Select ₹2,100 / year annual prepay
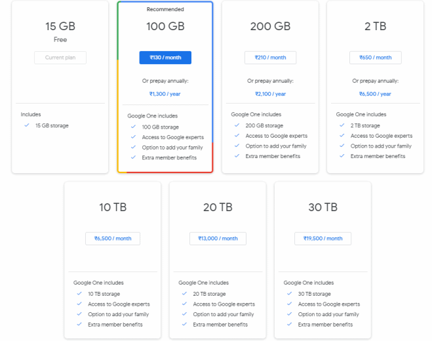The image size is (432, 341). (x=270, y=94)
